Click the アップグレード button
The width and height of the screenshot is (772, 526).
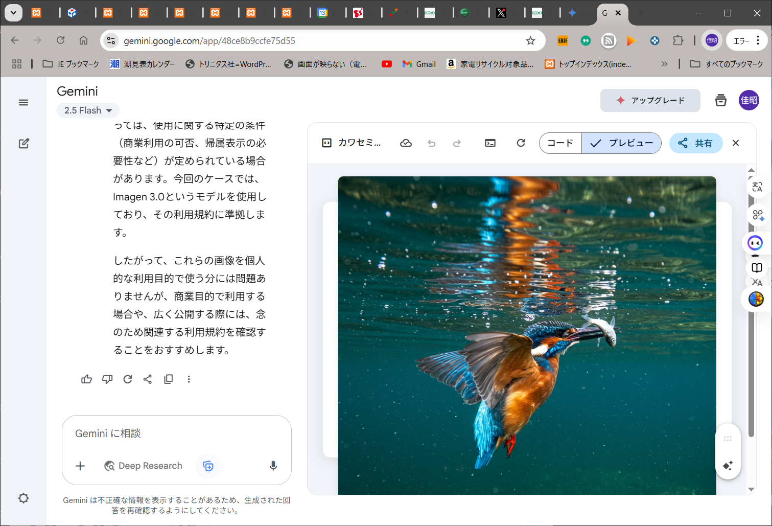coord(650,100)
